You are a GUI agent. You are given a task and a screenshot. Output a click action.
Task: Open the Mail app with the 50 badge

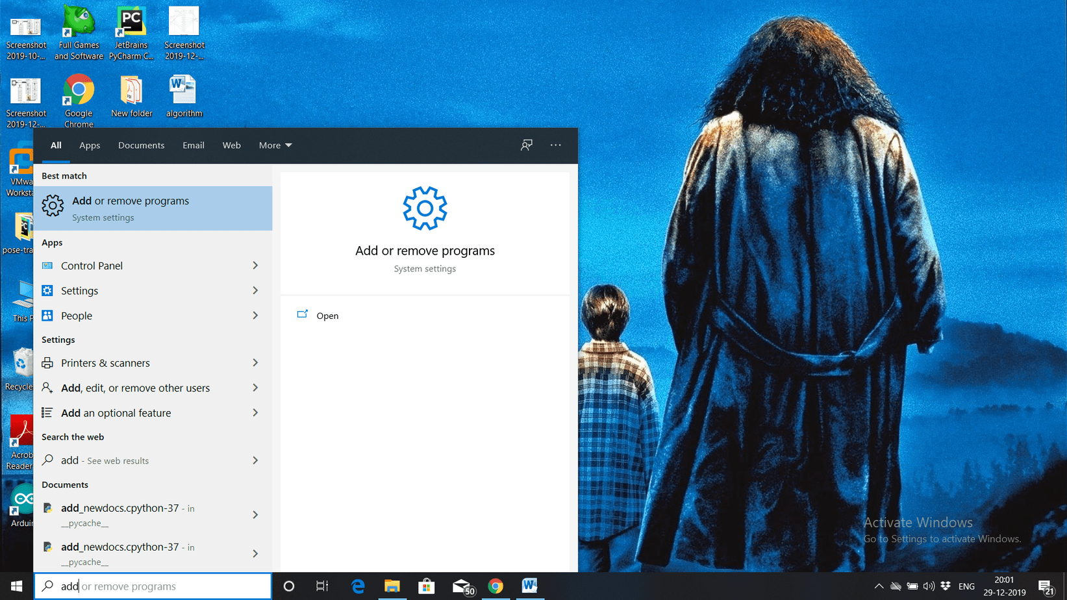(x=463, y=586)
